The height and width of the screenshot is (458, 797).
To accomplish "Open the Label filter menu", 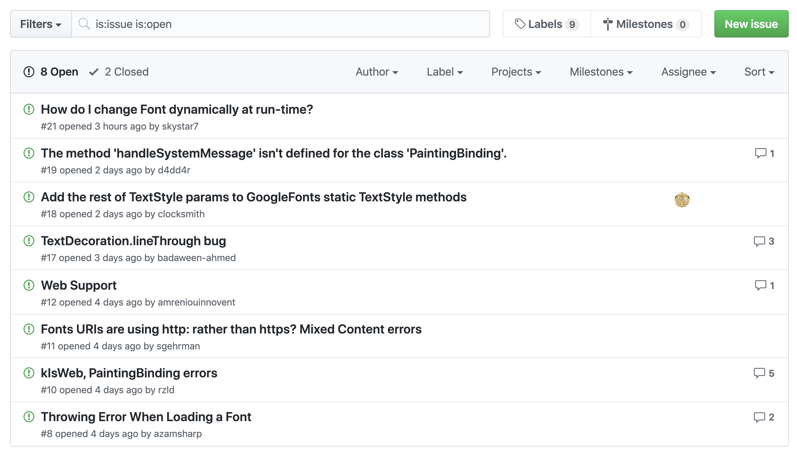I will (x=445, y=72).
